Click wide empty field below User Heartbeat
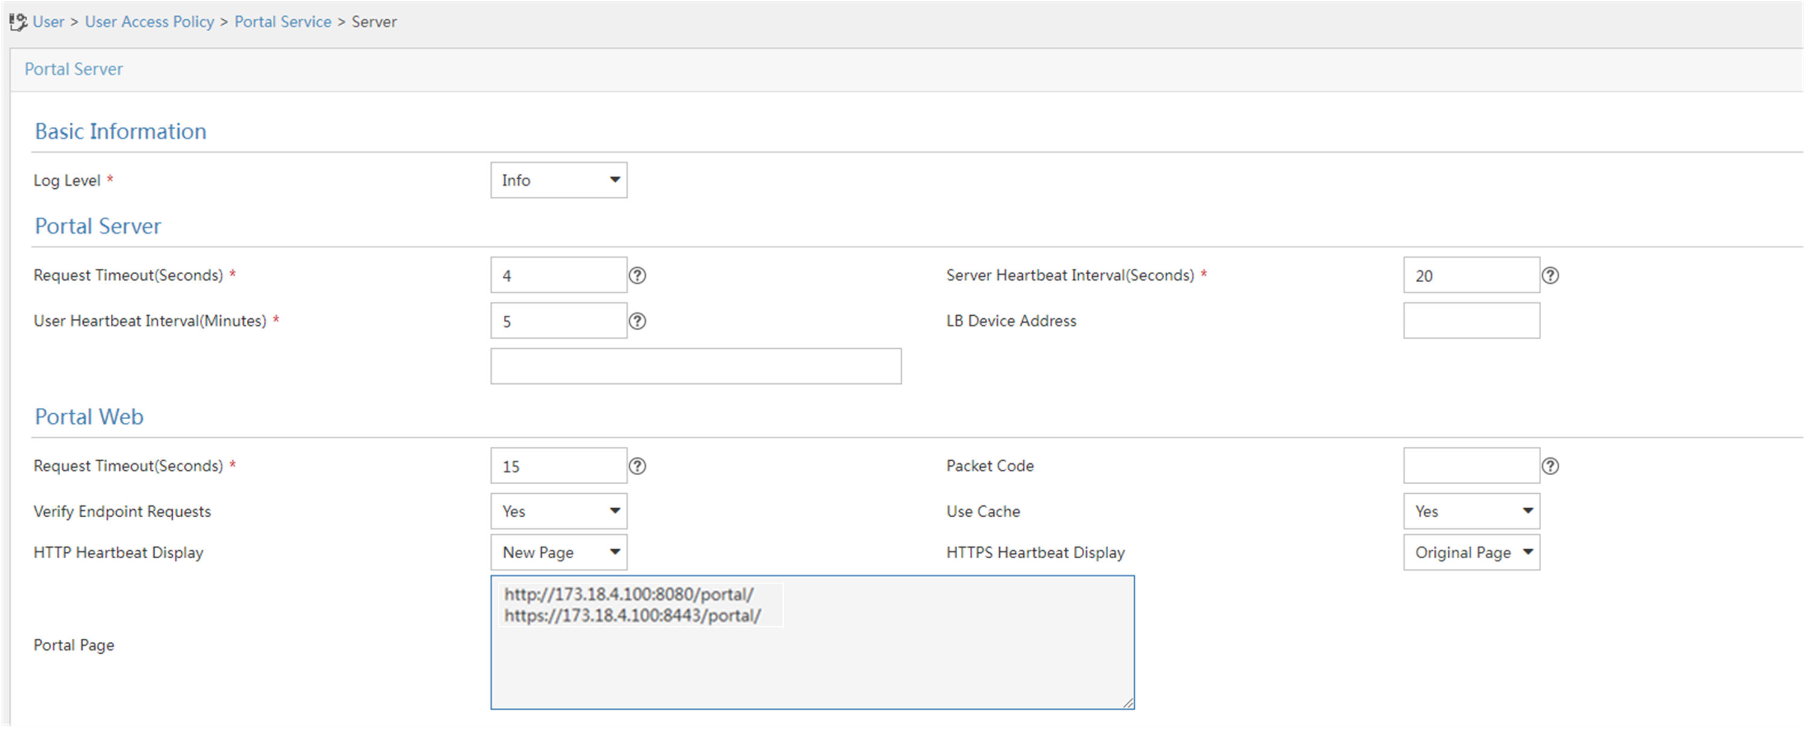 696,366
